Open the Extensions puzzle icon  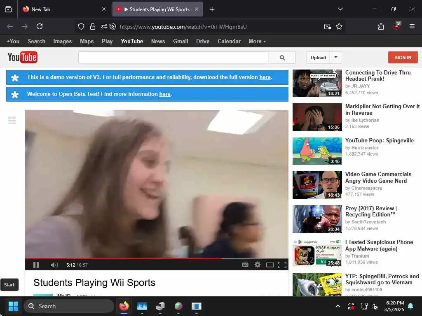tap(381, 26)
